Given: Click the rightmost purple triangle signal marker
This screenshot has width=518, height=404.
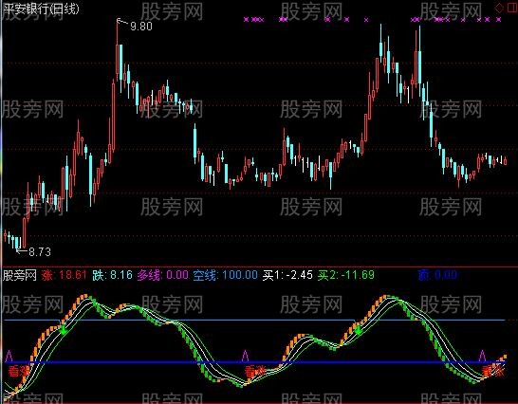Looking at the screenshot, I should (482, 356).
